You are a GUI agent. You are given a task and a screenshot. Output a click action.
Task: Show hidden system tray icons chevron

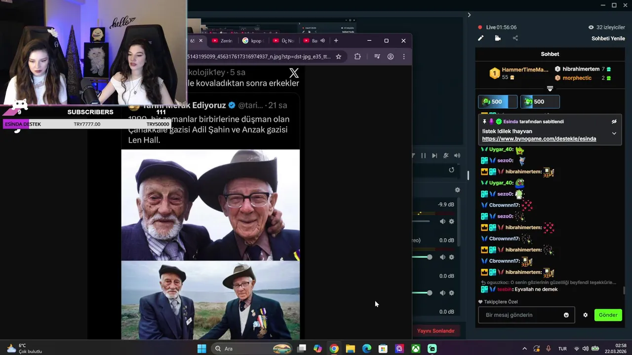[x=524, y=349]
